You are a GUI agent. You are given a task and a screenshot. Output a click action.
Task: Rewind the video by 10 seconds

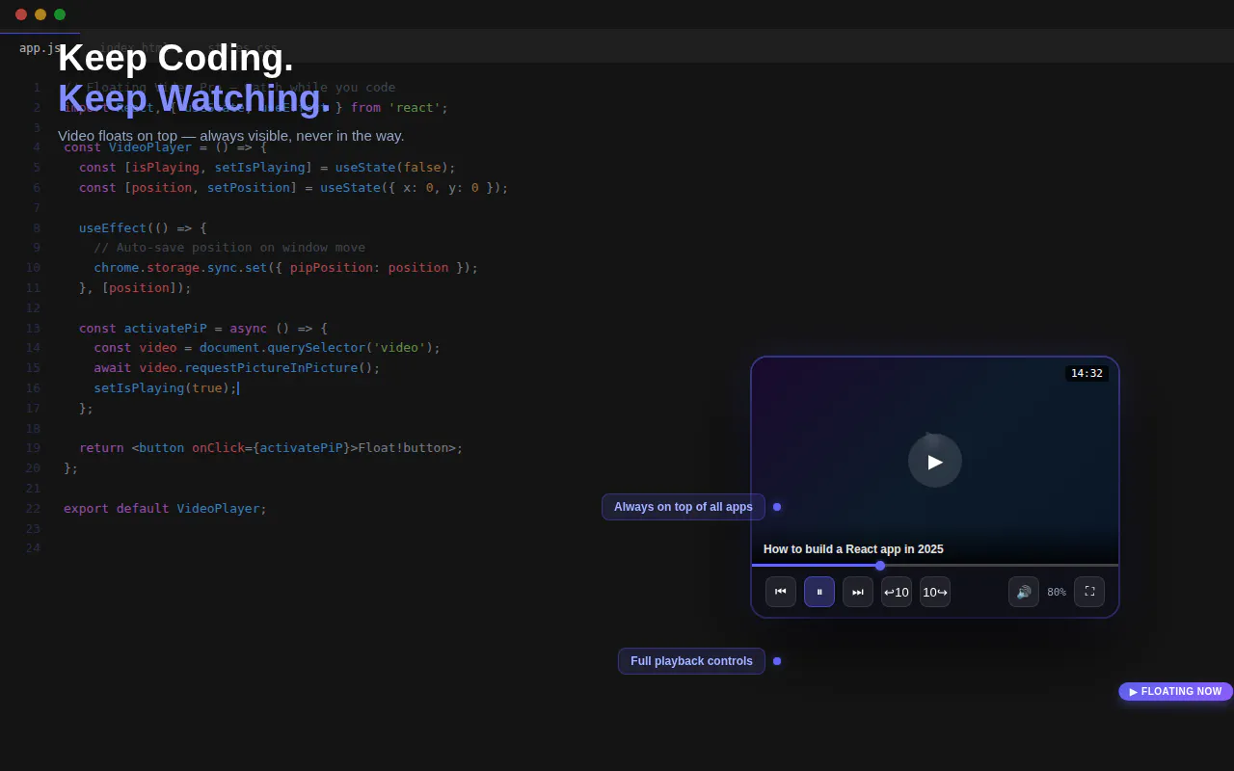pos(897,592)
